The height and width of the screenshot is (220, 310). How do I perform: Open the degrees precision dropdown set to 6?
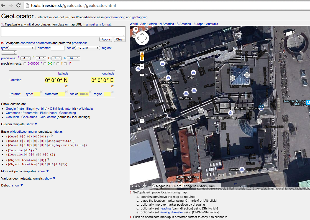(25, 58)
